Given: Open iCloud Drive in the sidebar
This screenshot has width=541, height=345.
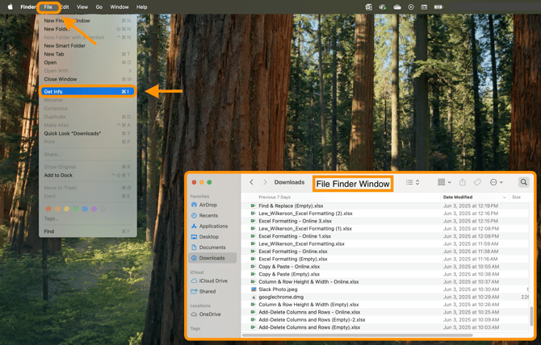Looking at the screenshot, I should tap(209, 281).
